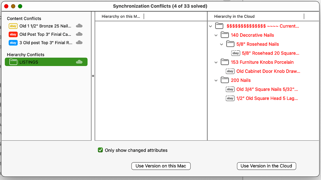Click Use Version on this Mac
This screenshot has height=180, width=321.
[x=161, y=166]
